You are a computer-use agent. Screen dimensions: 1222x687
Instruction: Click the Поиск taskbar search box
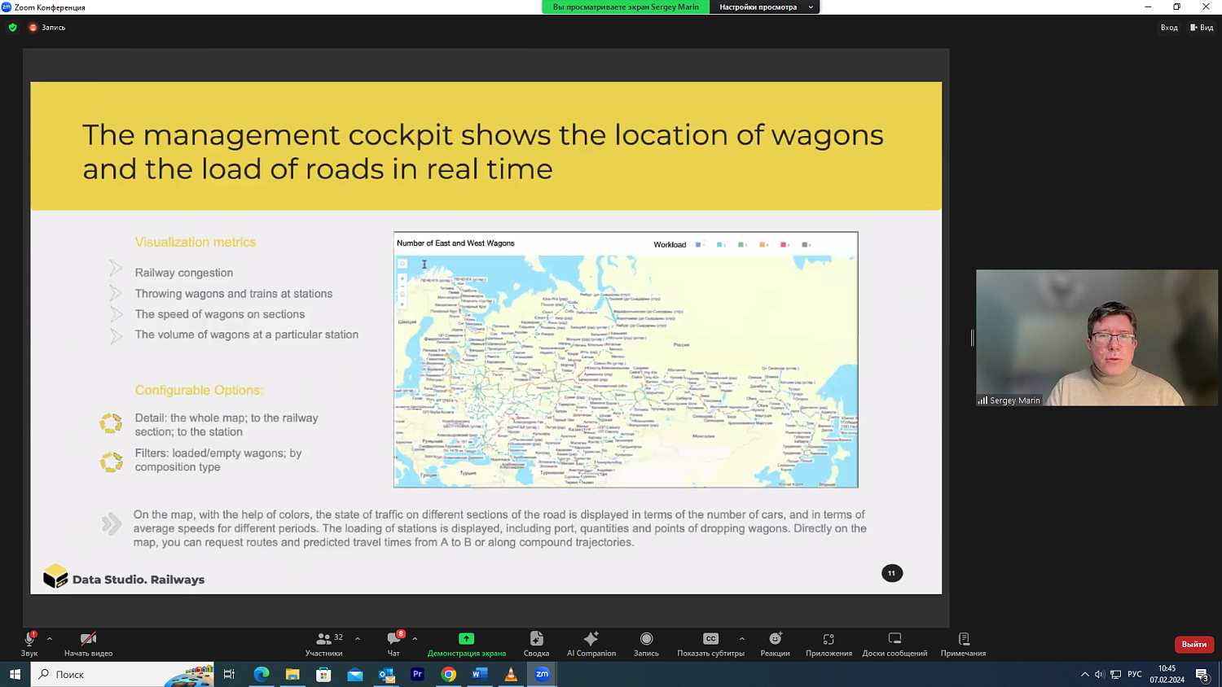point(122,674)
